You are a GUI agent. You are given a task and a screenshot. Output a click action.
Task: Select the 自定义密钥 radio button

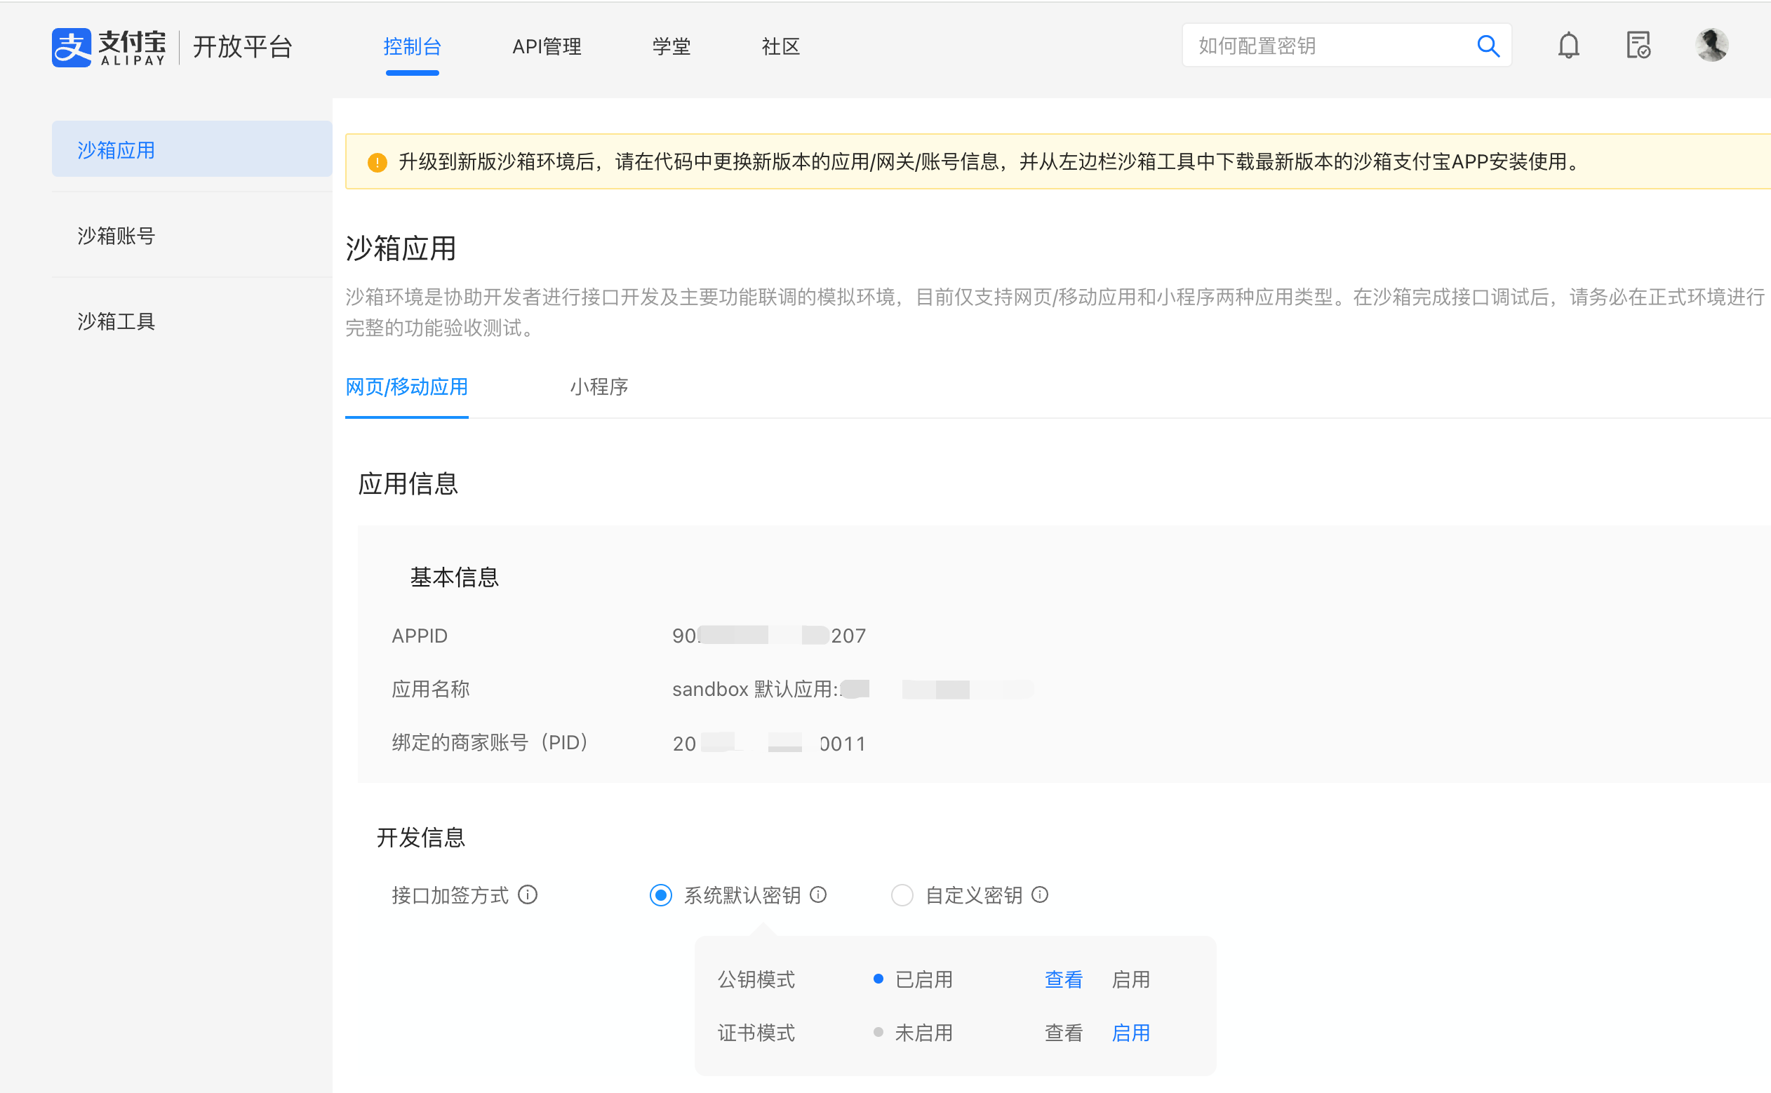click(x=902, y=895)
